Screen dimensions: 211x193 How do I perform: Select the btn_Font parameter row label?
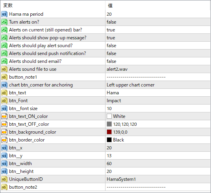[x=18, y=101]
